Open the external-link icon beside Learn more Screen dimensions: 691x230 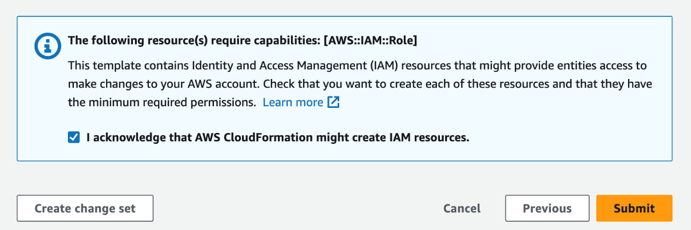pos(333,102)
